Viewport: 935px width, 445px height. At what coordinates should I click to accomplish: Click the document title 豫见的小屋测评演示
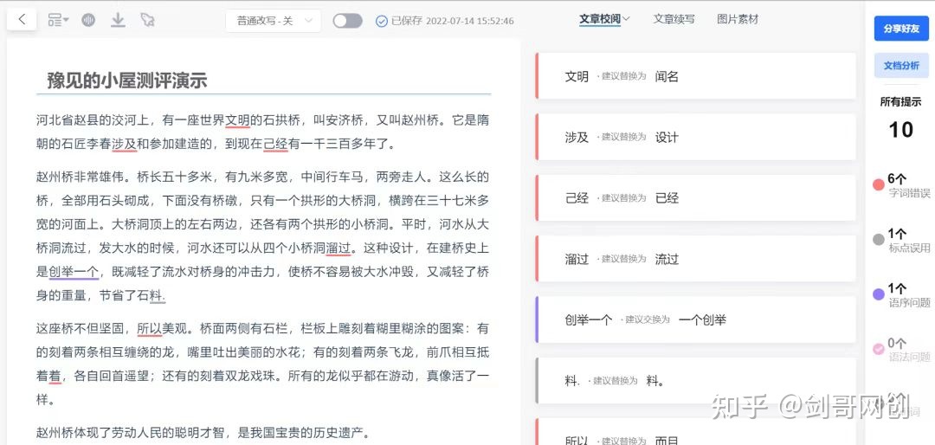tap(127, 81)
